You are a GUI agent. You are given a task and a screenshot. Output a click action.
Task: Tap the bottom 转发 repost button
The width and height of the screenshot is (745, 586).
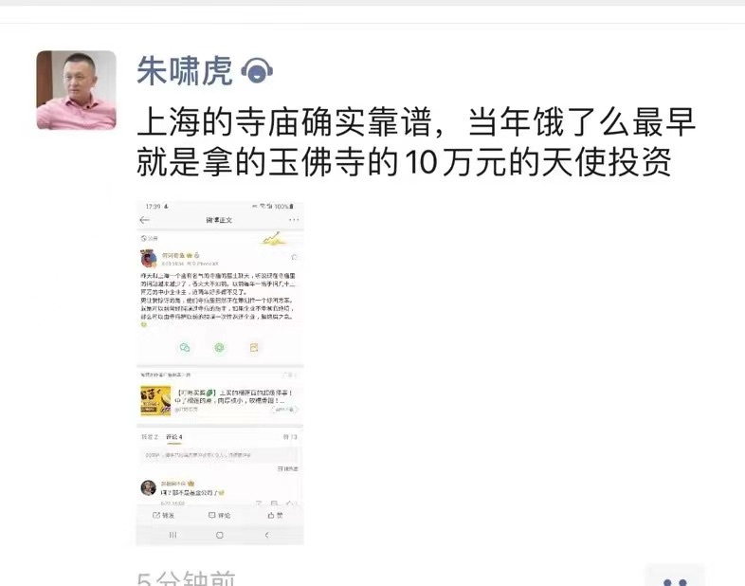[163, 515]
